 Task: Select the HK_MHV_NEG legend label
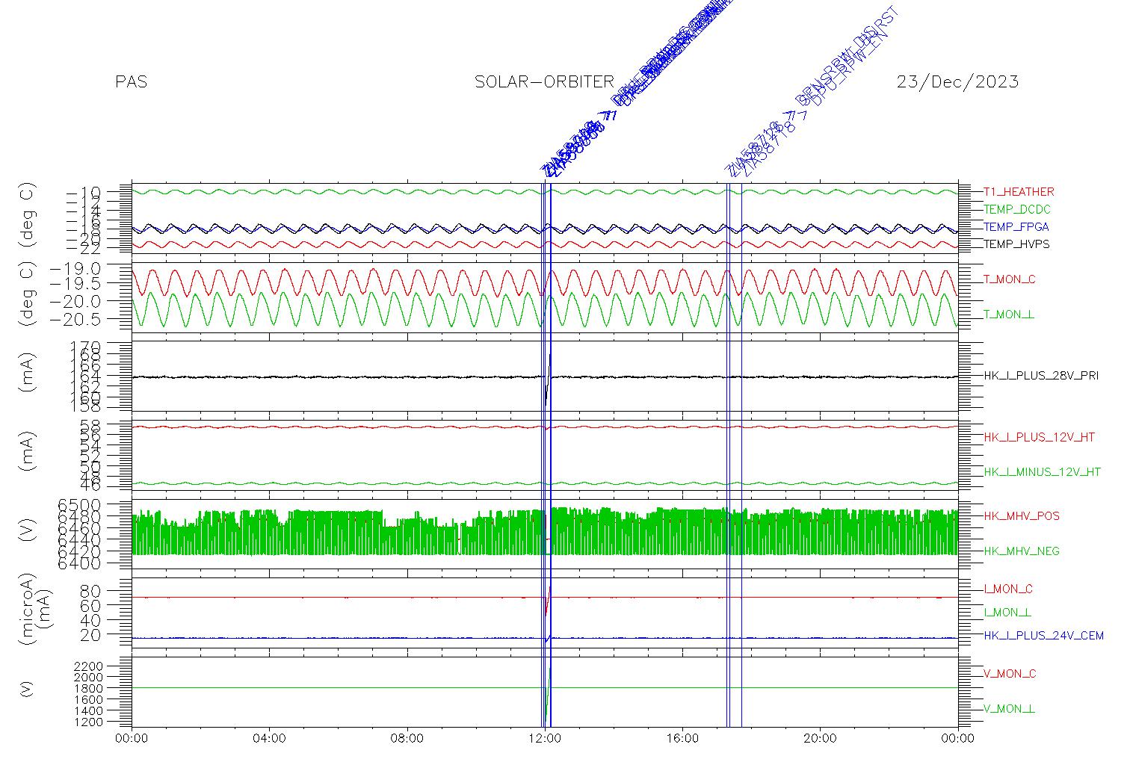point(1022,551)
